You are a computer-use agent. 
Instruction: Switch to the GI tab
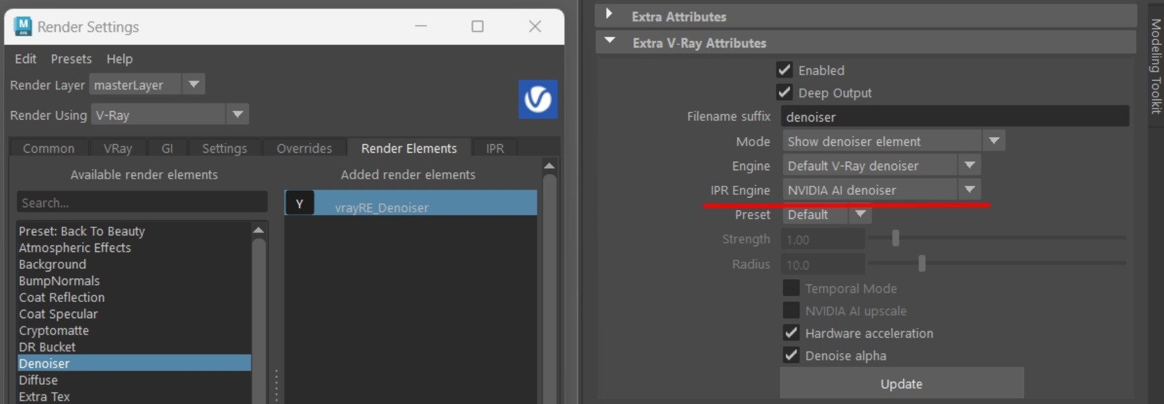coord(167,148)
